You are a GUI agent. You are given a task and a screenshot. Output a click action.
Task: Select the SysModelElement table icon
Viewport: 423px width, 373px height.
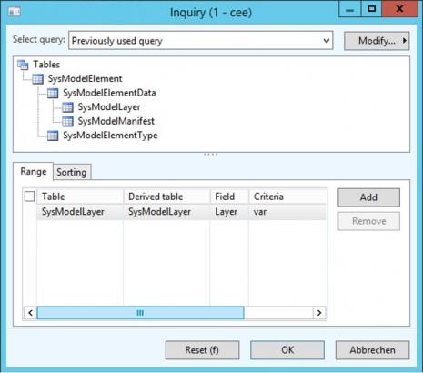tap(37, 79)
